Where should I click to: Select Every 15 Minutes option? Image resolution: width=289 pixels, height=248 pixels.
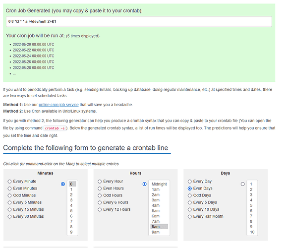(x=9, y=209)
